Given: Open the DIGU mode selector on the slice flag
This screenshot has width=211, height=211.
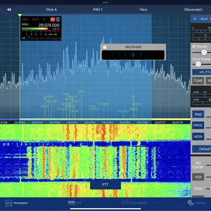Looking at the screenshot, I should point(25,25).
